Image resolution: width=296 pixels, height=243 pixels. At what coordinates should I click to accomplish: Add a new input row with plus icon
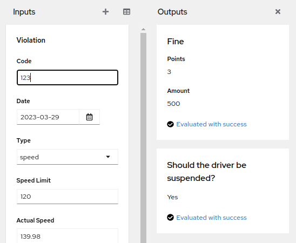(x=105, y=12)
